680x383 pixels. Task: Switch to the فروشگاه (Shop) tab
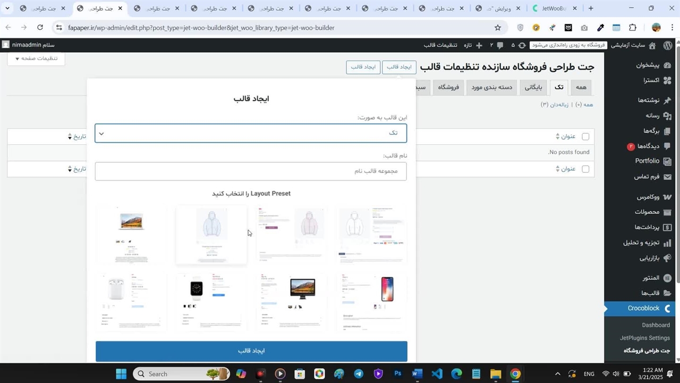coord(448,87)
